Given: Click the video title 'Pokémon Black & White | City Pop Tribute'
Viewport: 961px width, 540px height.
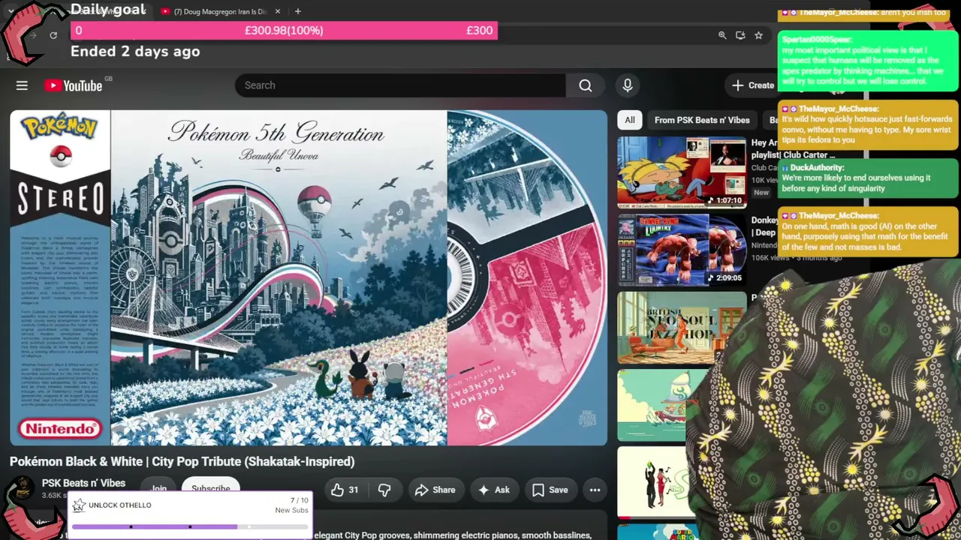Looking at the screenshot, I should [182, 461].
